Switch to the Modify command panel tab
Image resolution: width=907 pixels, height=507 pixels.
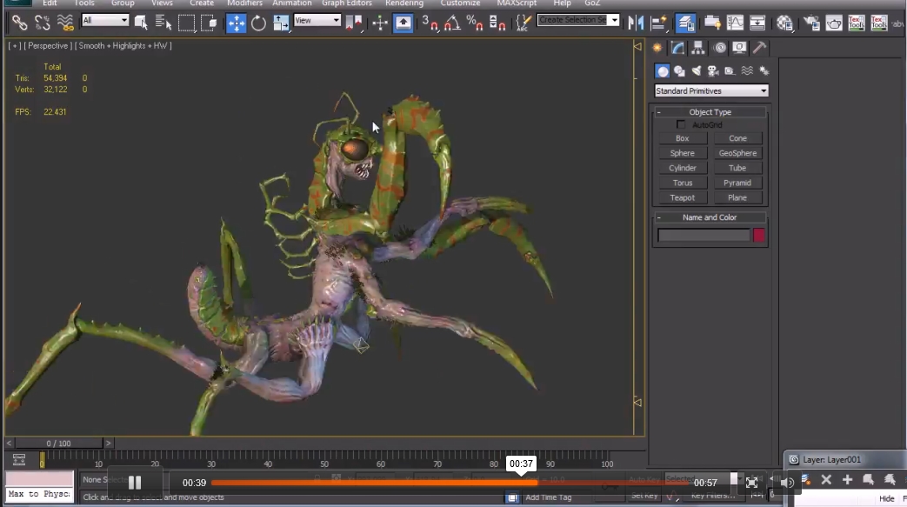point(677,48)
